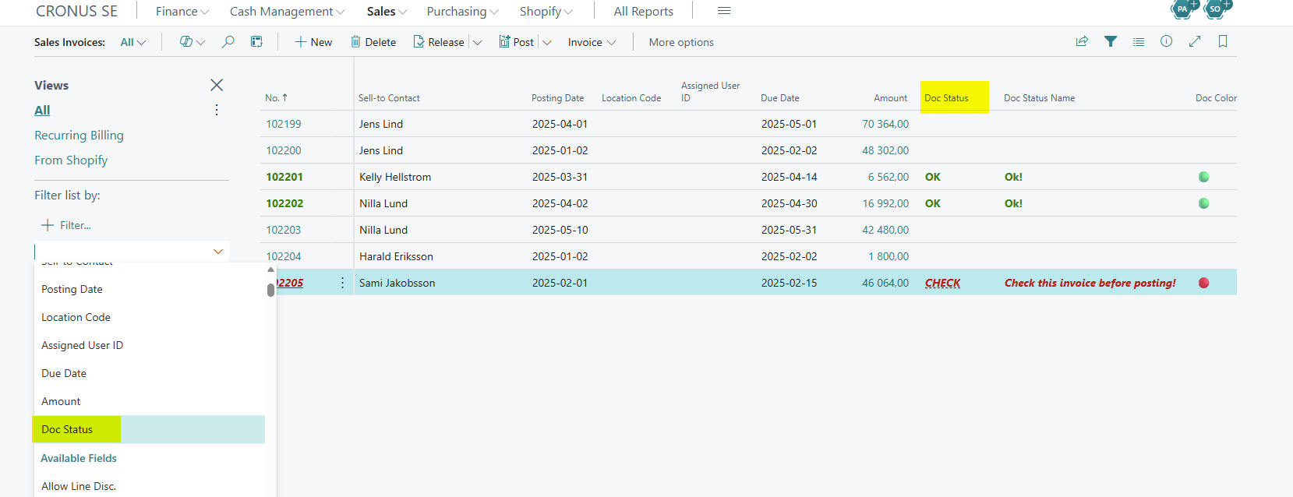Click the field list scrollbar thumb
This screenshot has width=1293, height=497.
270,290
